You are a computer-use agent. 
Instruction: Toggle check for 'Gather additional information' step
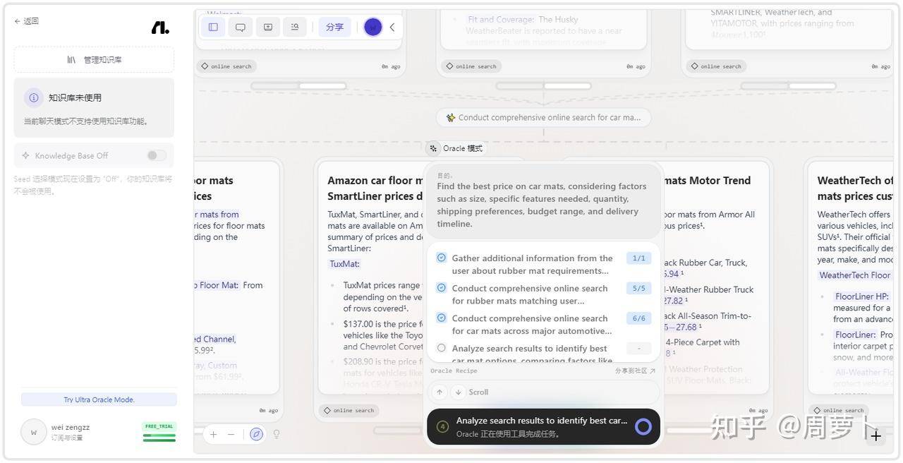442,258
